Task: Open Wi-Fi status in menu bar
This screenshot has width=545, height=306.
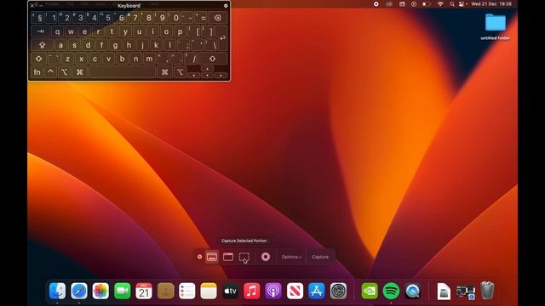Action: [x=440, y=4]
